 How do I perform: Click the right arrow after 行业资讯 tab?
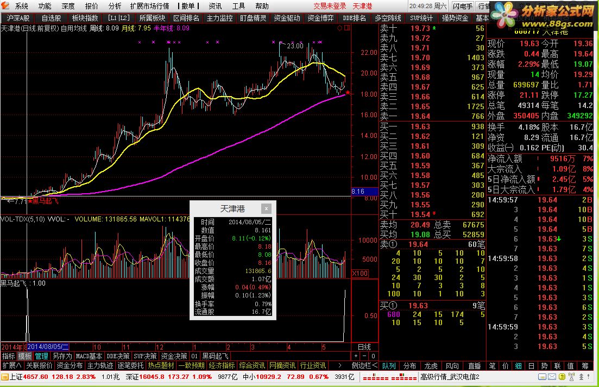coord(340,366)
